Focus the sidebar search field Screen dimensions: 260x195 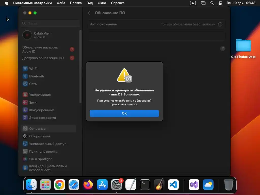[51, 23]
